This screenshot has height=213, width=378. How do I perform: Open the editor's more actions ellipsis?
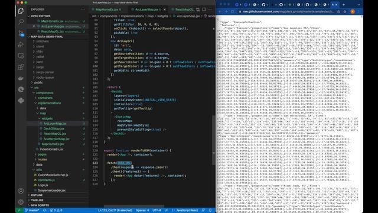pos(210,9)
